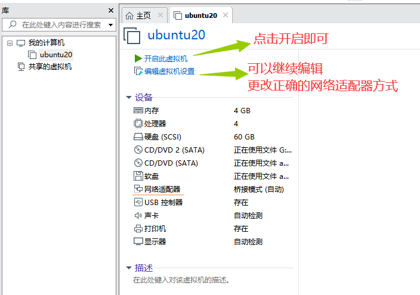Click the 声卡 device label

[x=152, y=216]
